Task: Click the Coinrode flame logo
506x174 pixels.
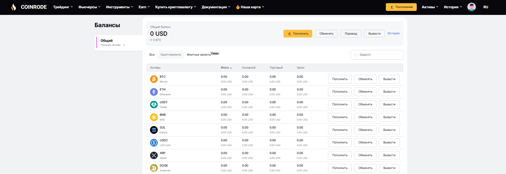Action: (14, 7)
